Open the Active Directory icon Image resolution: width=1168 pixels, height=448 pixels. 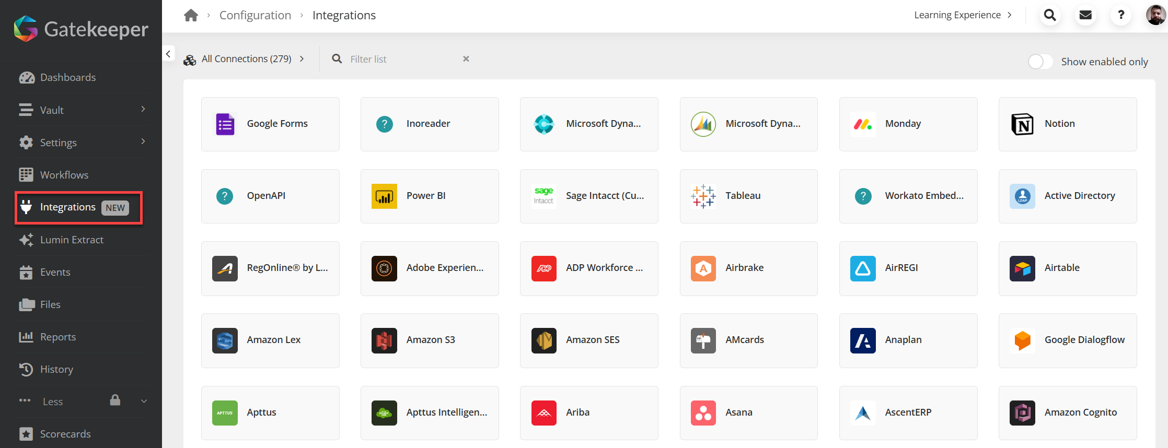[1022, 196]
